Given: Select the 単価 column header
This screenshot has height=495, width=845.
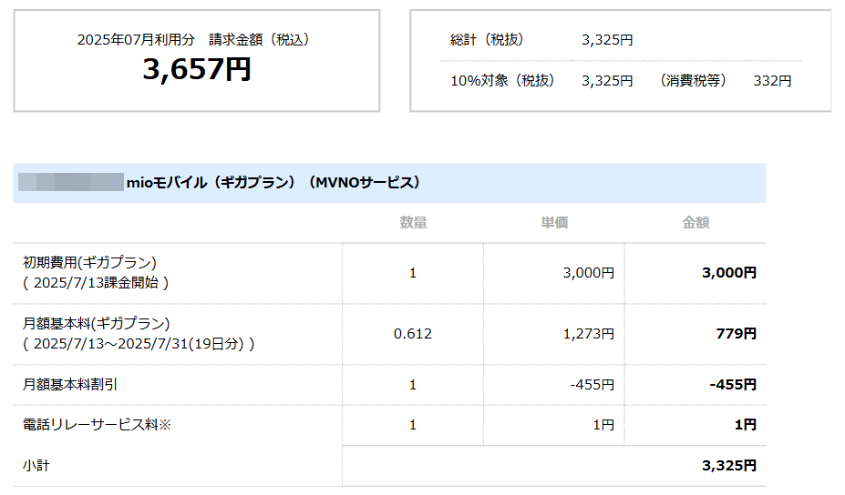Looking at the screenshot, I should pos(554,222).
